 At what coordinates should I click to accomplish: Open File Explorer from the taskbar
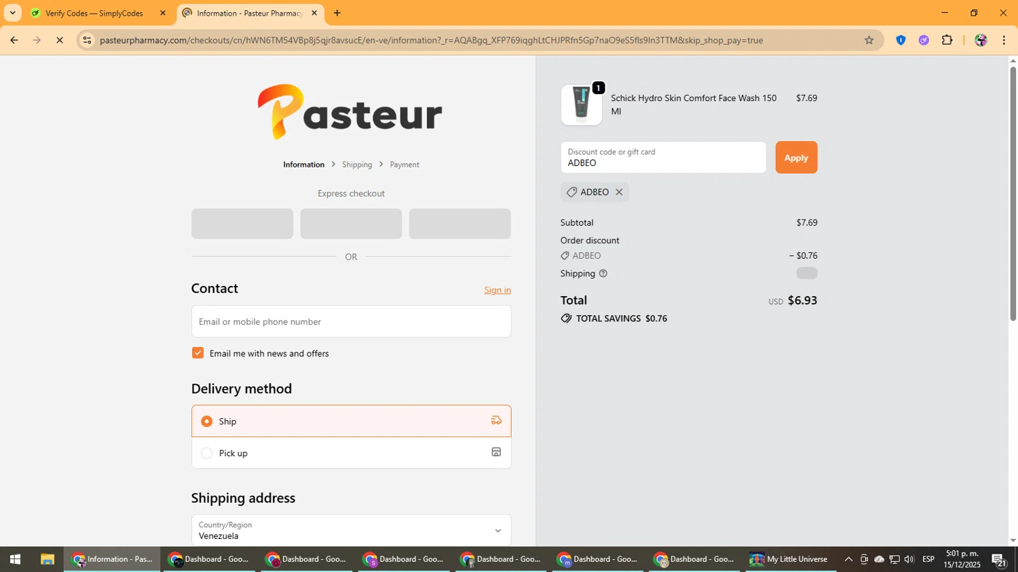click(47, 559)
